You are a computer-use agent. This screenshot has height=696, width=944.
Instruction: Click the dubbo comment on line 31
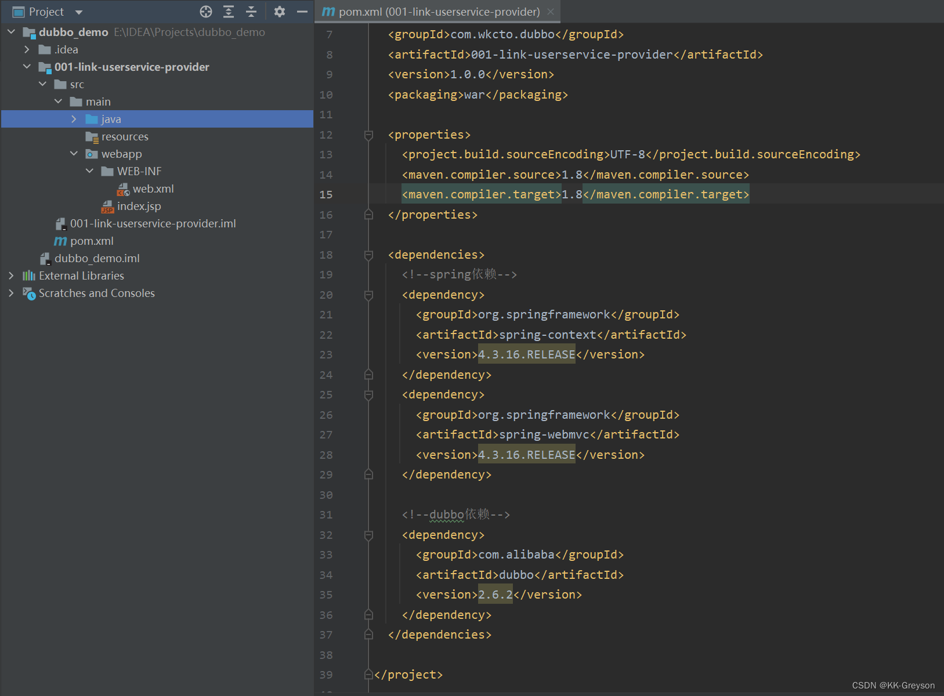(x=456, y=514)
